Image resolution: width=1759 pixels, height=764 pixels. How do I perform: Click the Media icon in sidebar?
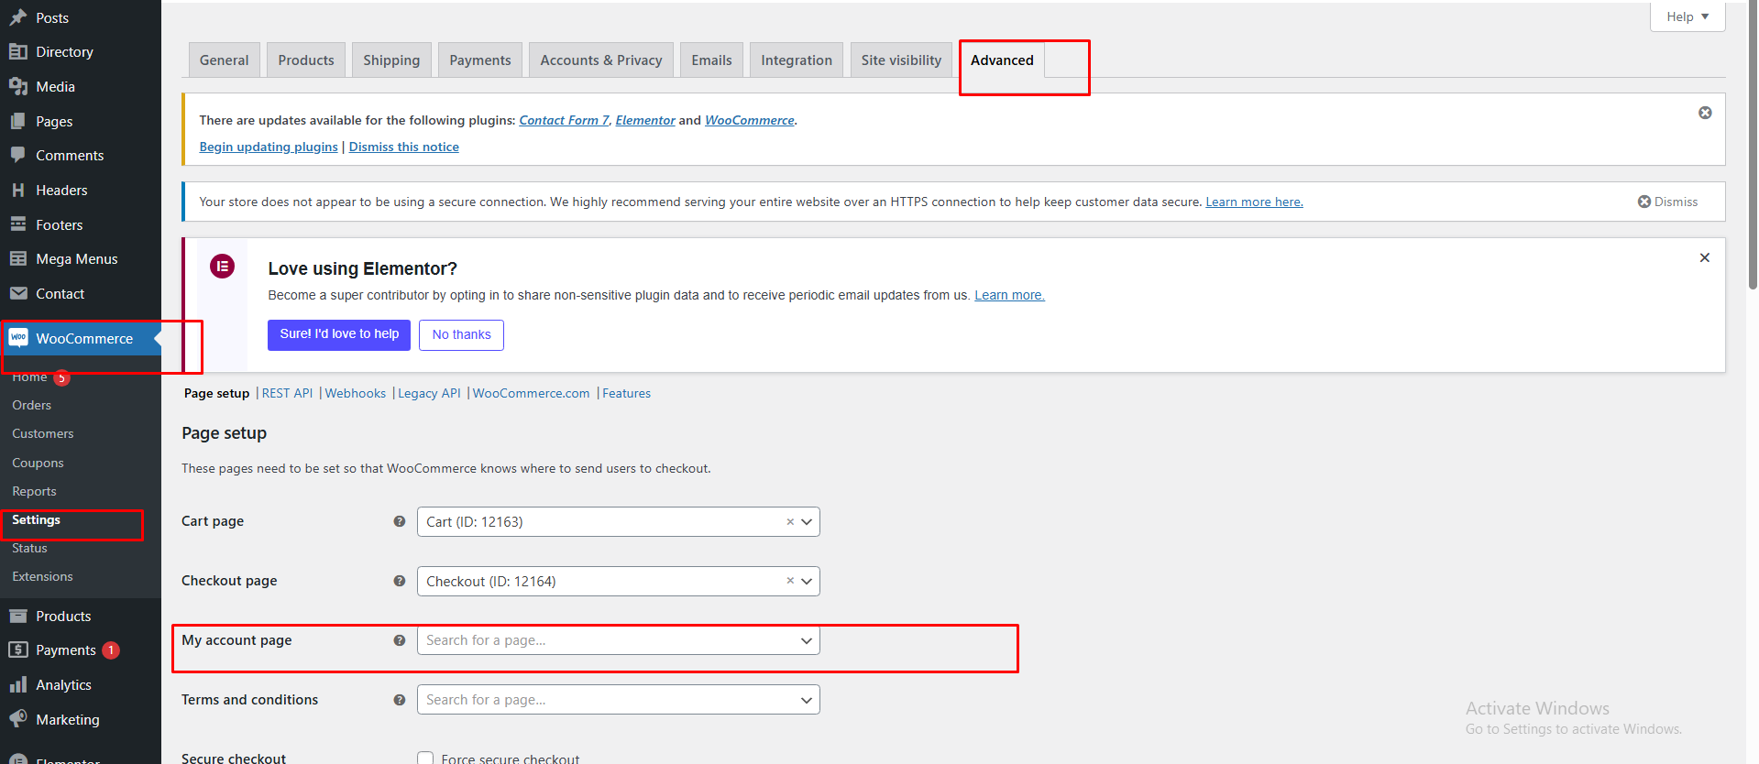coord(17,86)
